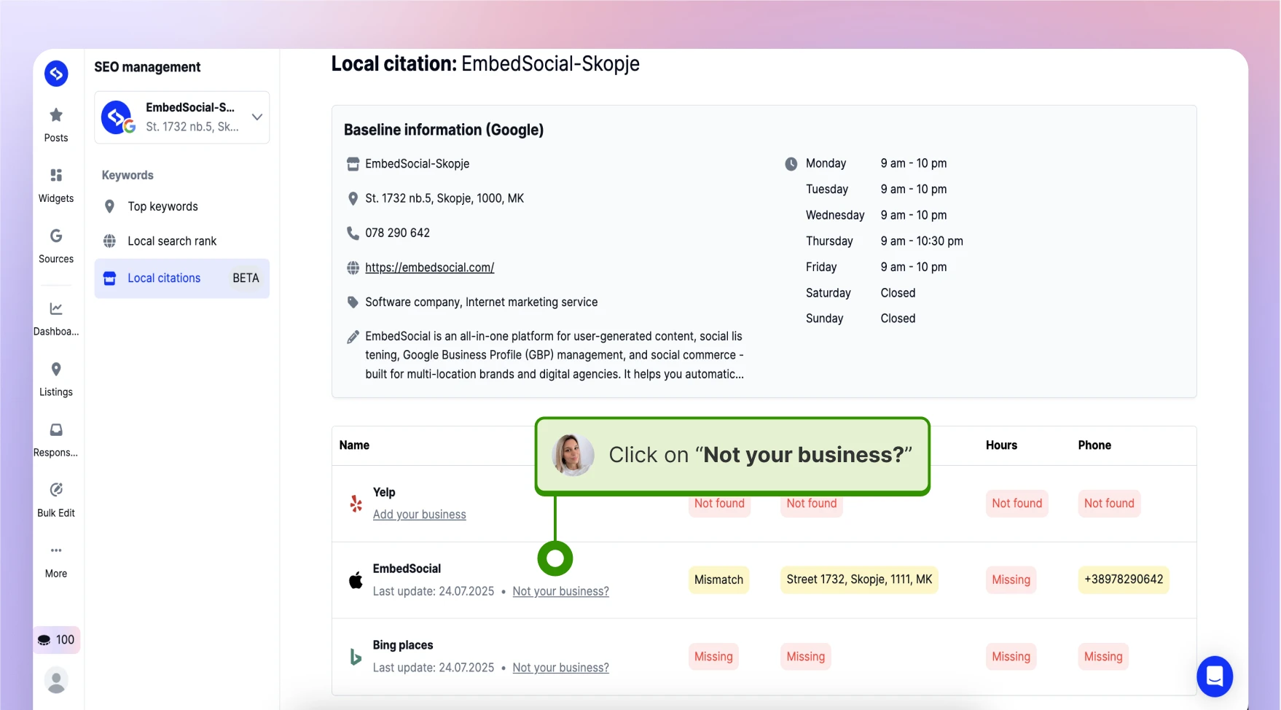Click the Name column header
This screenshot has height=710, width=1281.
[354, 445]
